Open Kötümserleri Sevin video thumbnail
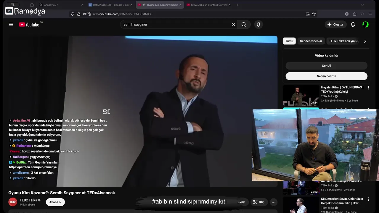Screen dimensions: 379x213 point(301,205)
